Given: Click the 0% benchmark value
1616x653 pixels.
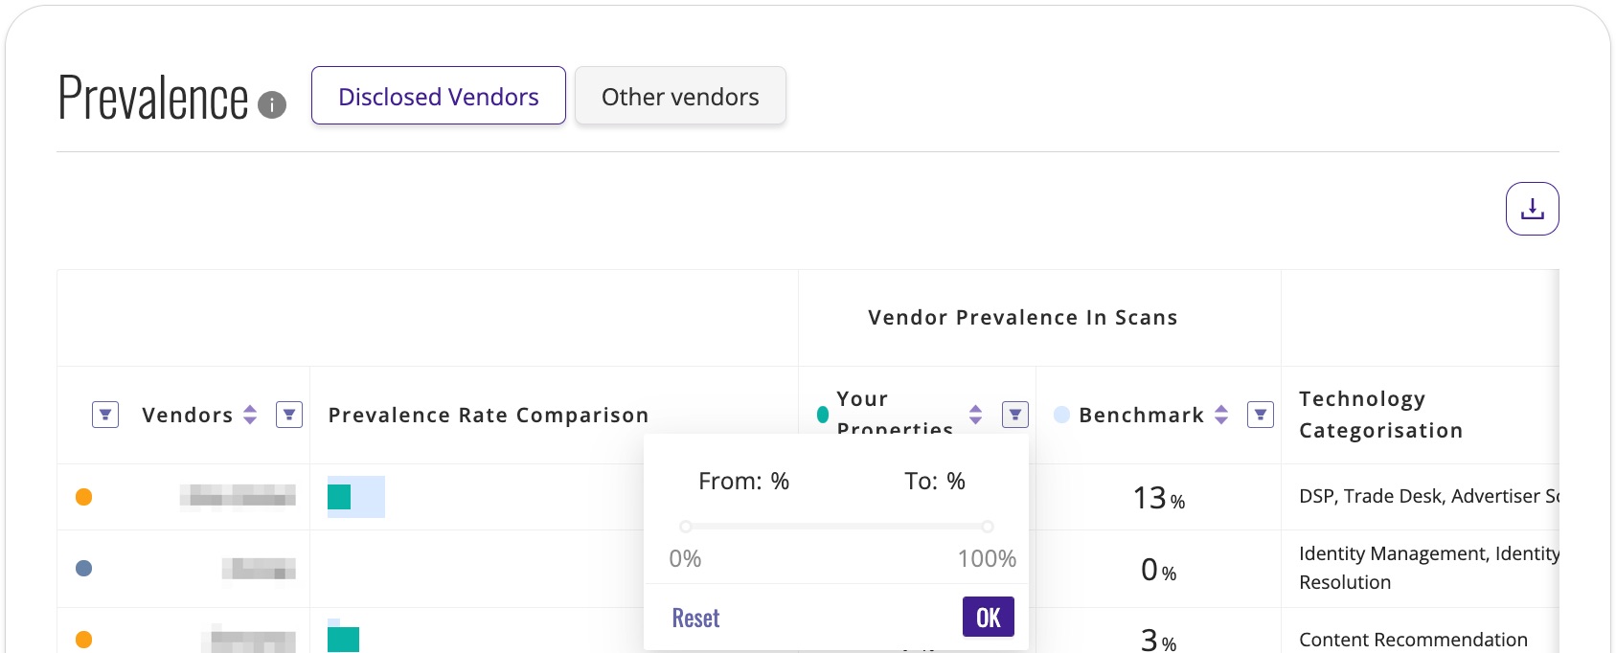Looking at the screenshot, I should tap(1159, 570).
